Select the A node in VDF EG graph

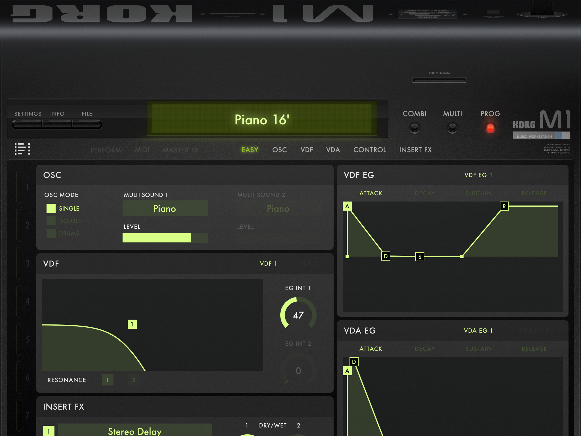pos(347,206)
